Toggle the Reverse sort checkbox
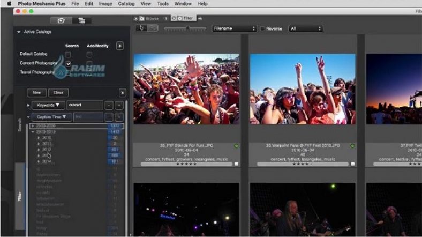 coord(262,28)
